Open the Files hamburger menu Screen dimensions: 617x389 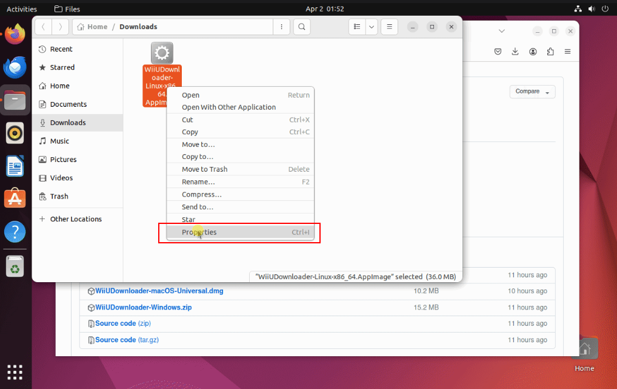[389, 27]
